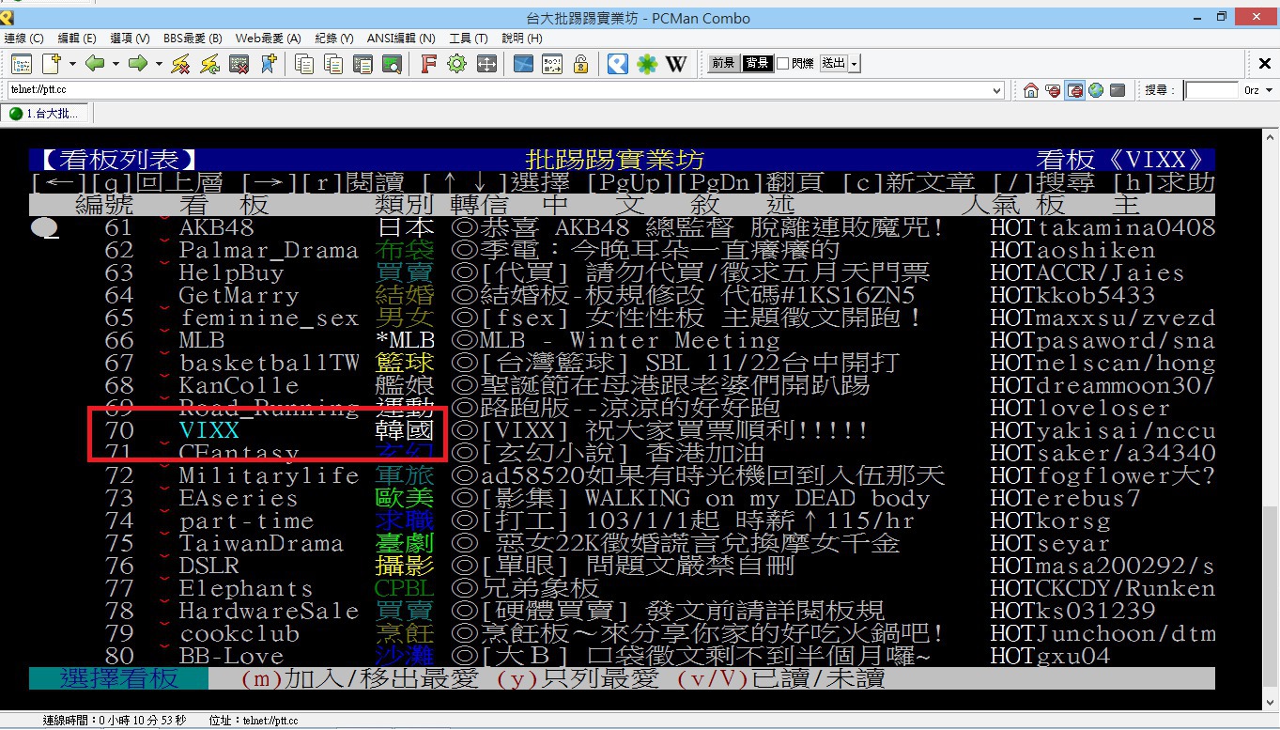Click the gray terminal window icon

[1117, 90]
